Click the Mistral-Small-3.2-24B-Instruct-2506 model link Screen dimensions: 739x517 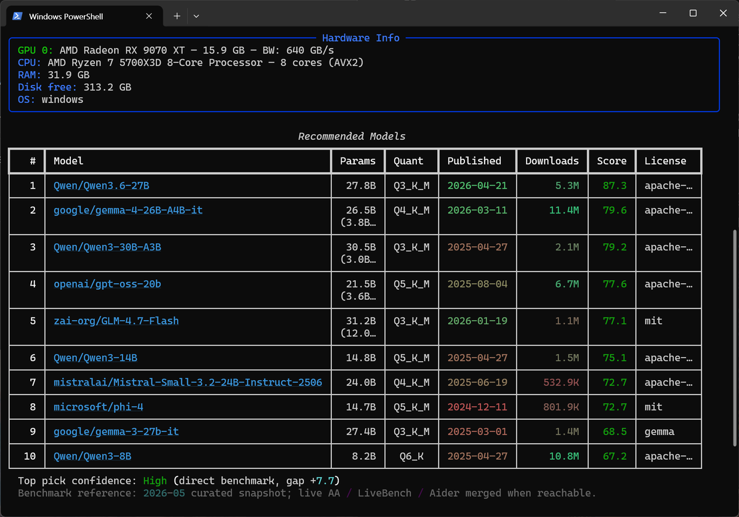(x=188, y=382)
